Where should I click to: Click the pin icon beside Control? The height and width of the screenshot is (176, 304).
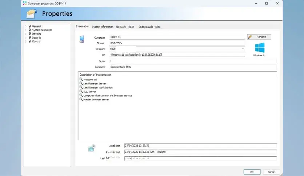[x=30, y=41]
